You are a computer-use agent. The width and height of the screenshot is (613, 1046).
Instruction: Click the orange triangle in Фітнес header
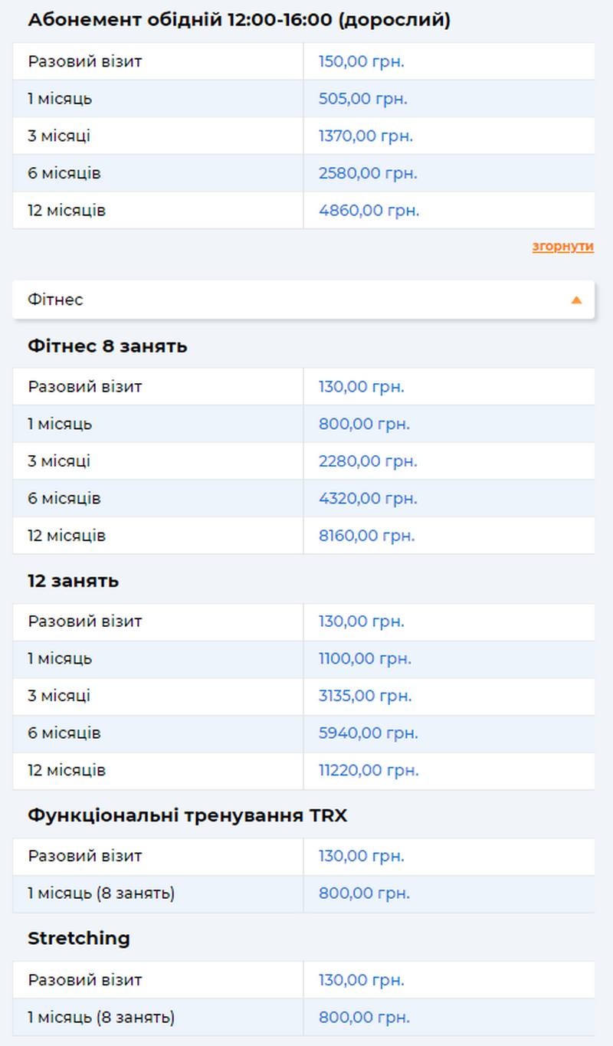(576, 300)
